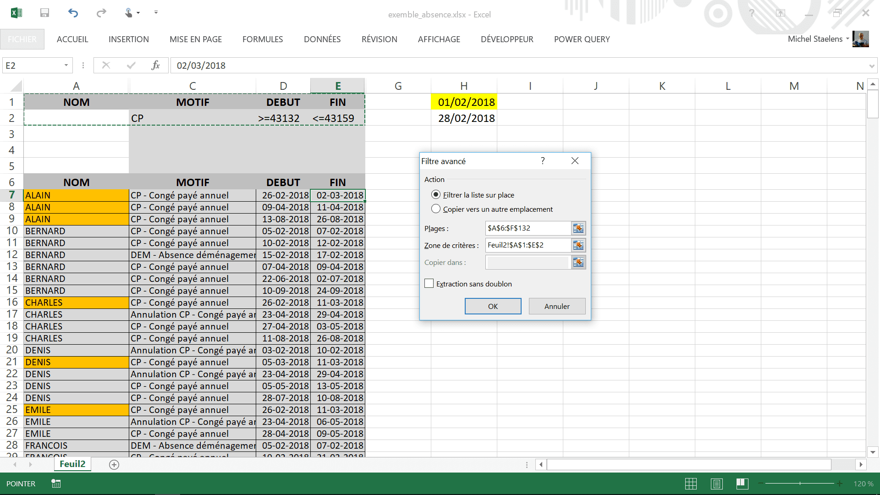The height and width of the screenshot is (495, 880).
Task: Open Customize Quick Access Toolbar dropdown
Action: 156,13
